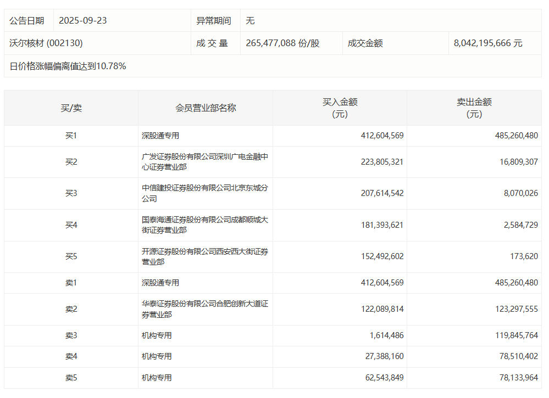The height and width of the screenshot is (398, 549).
Task: Click the 会员营业部名称 column header
Action: pos(206,108)
